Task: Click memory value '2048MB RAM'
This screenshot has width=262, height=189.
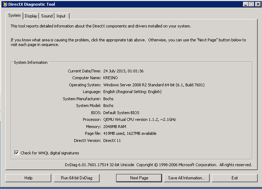Action: 115,127
